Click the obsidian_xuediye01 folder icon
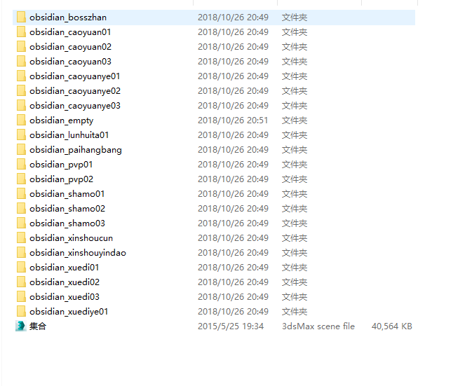 [x=21, y=312]
